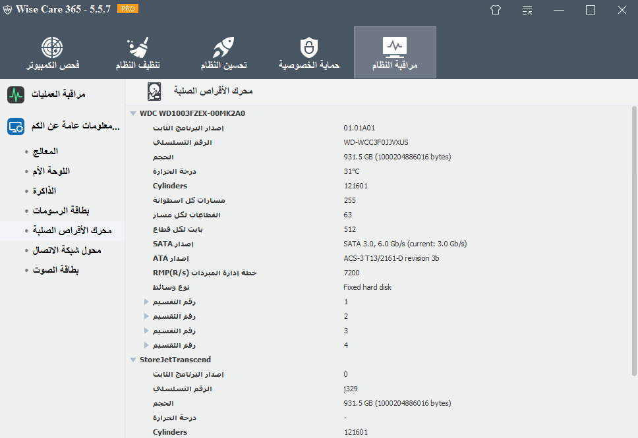Click the shirt skin/theme icon in title bar
This screenshot has height=438, width=638.
tap(496, 10)
